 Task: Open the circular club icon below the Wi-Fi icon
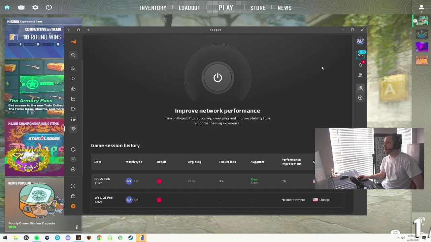(x=73, y=149)
